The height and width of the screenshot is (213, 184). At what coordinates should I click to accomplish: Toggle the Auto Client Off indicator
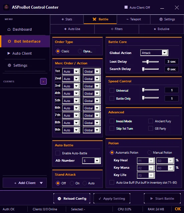pyautogui.click(x=126, y=7)
